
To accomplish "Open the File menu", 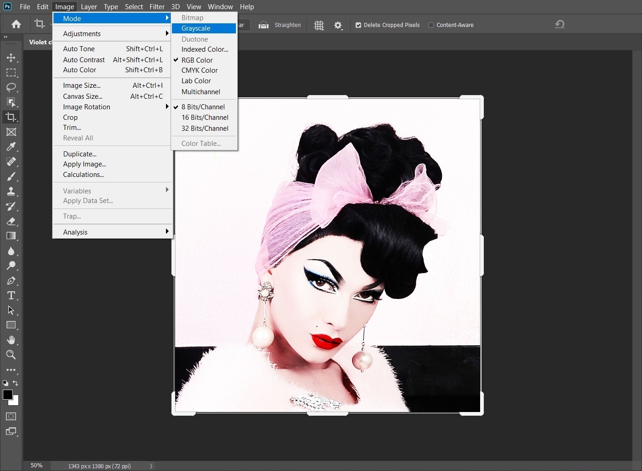I will pos(25,7).
